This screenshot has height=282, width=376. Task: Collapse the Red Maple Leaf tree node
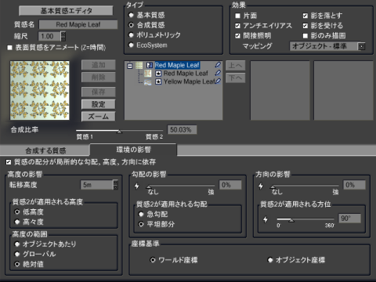[130, 66]
